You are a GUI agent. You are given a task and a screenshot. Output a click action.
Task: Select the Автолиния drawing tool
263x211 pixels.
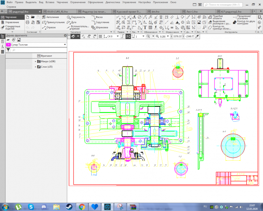[x=50, y=18]
